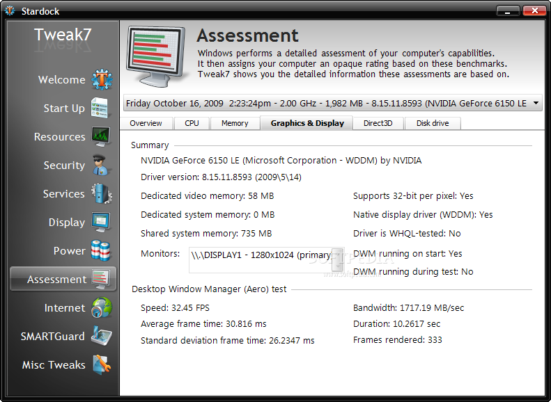This screenshot has width=551, height=402.
Task: Click the Frames rendered: 333 text
Action: [398, 339]
